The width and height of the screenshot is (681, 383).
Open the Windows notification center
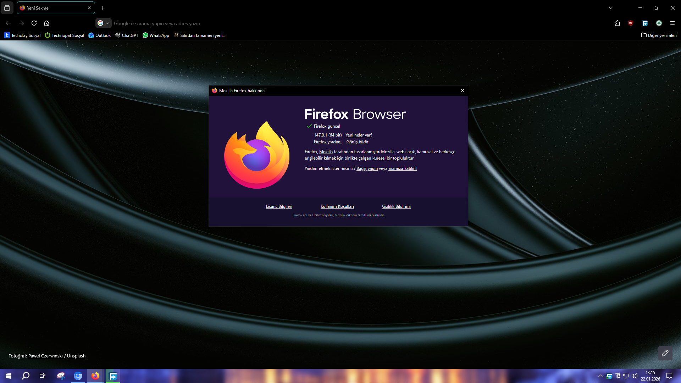669,376
